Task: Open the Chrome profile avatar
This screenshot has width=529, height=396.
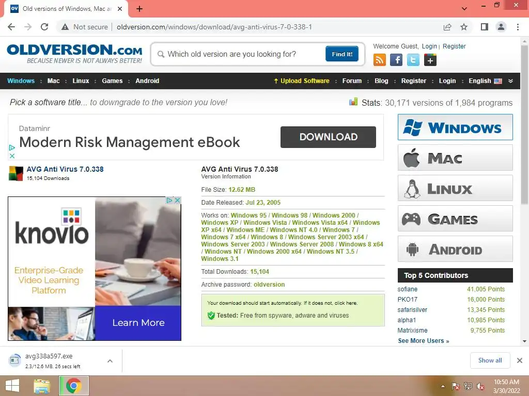Action: pyautogui.click(x=501, y=27)
